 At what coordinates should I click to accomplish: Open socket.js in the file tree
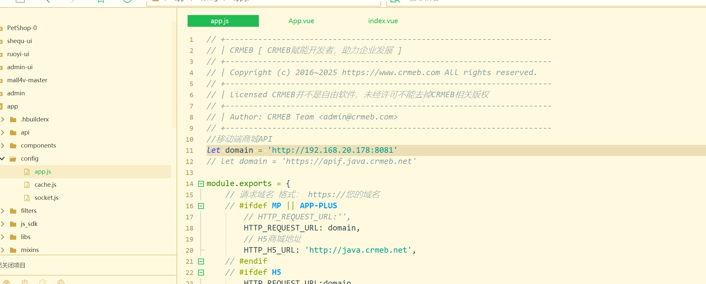46,198
